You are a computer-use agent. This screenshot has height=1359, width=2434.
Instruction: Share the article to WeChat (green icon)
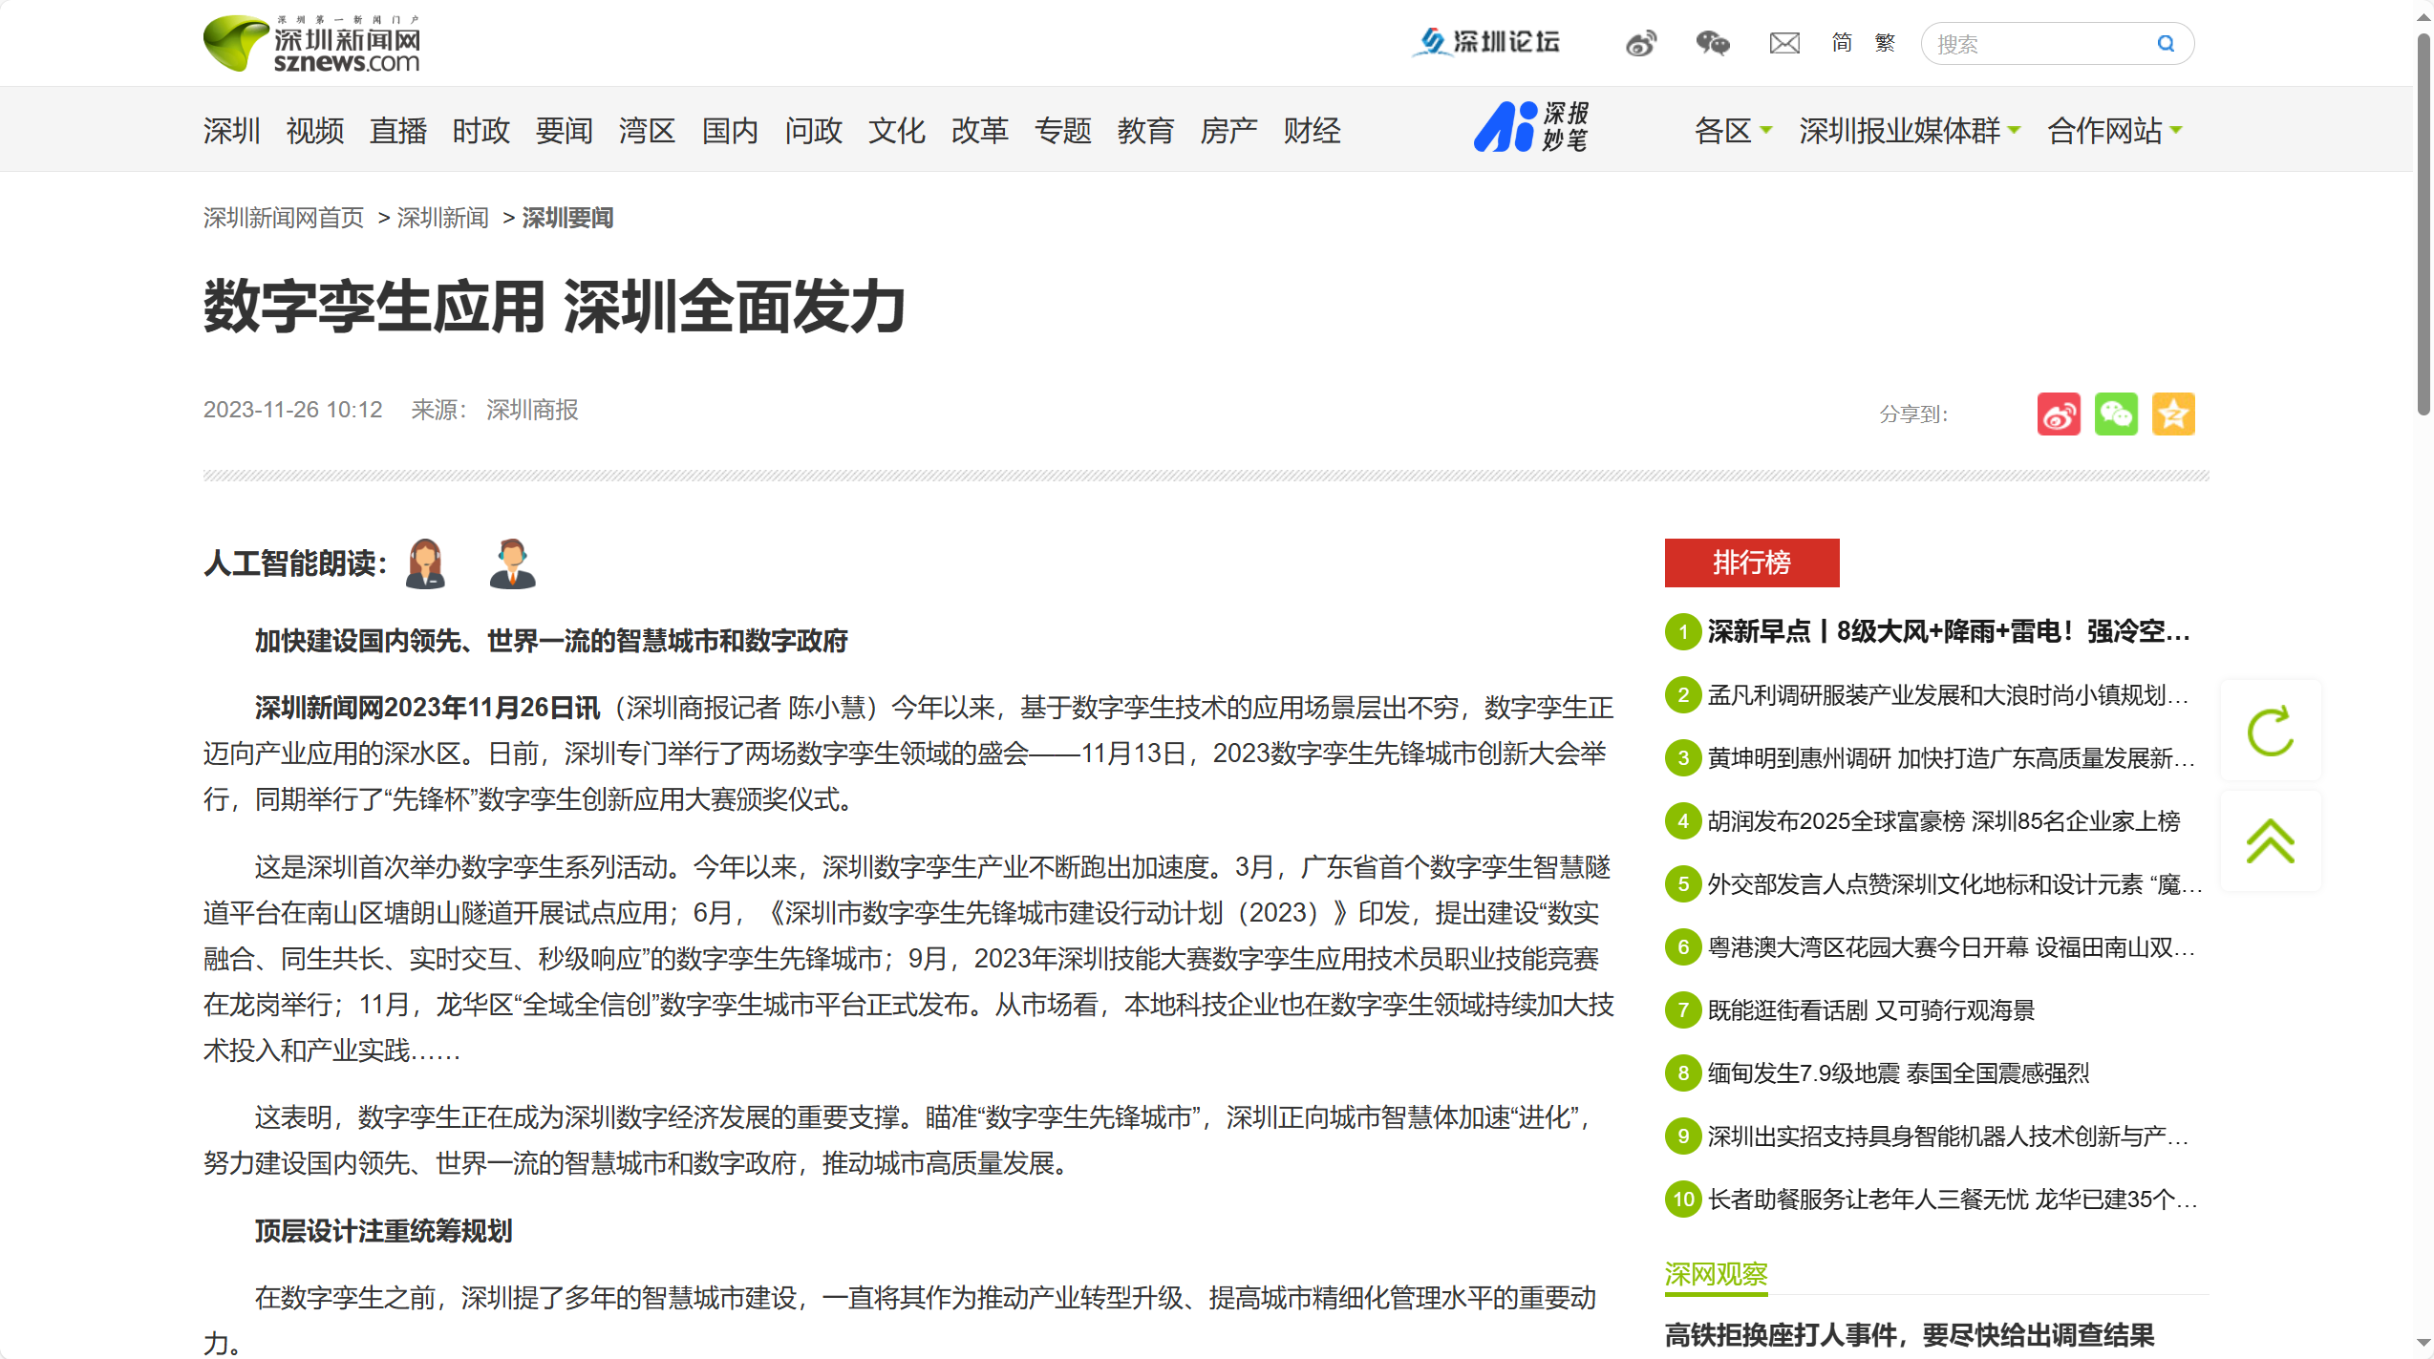coord(2116,414)
